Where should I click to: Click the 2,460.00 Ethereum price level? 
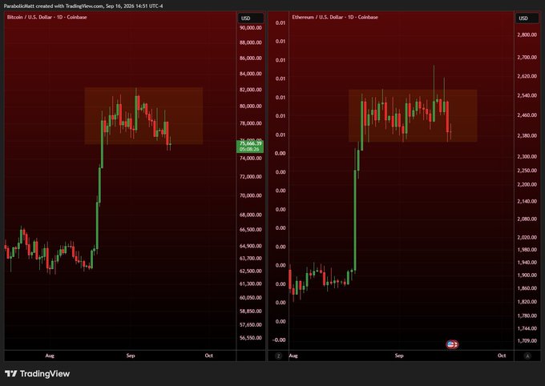[527, 115]
